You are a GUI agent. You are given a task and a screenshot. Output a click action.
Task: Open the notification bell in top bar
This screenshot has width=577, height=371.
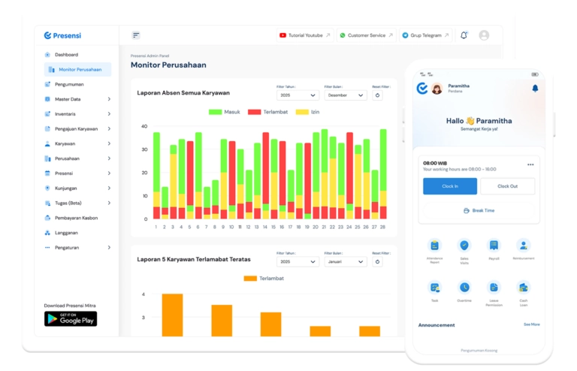(x=464, y=35)
